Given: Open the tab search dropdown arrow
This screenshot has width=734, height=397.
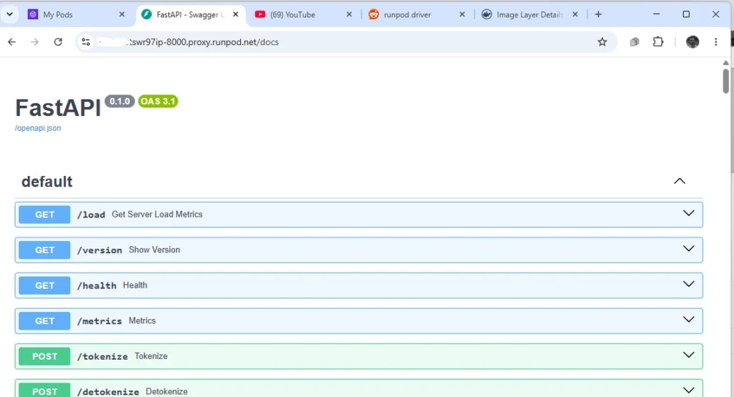Looking at the screenshot, I should 9,14.
